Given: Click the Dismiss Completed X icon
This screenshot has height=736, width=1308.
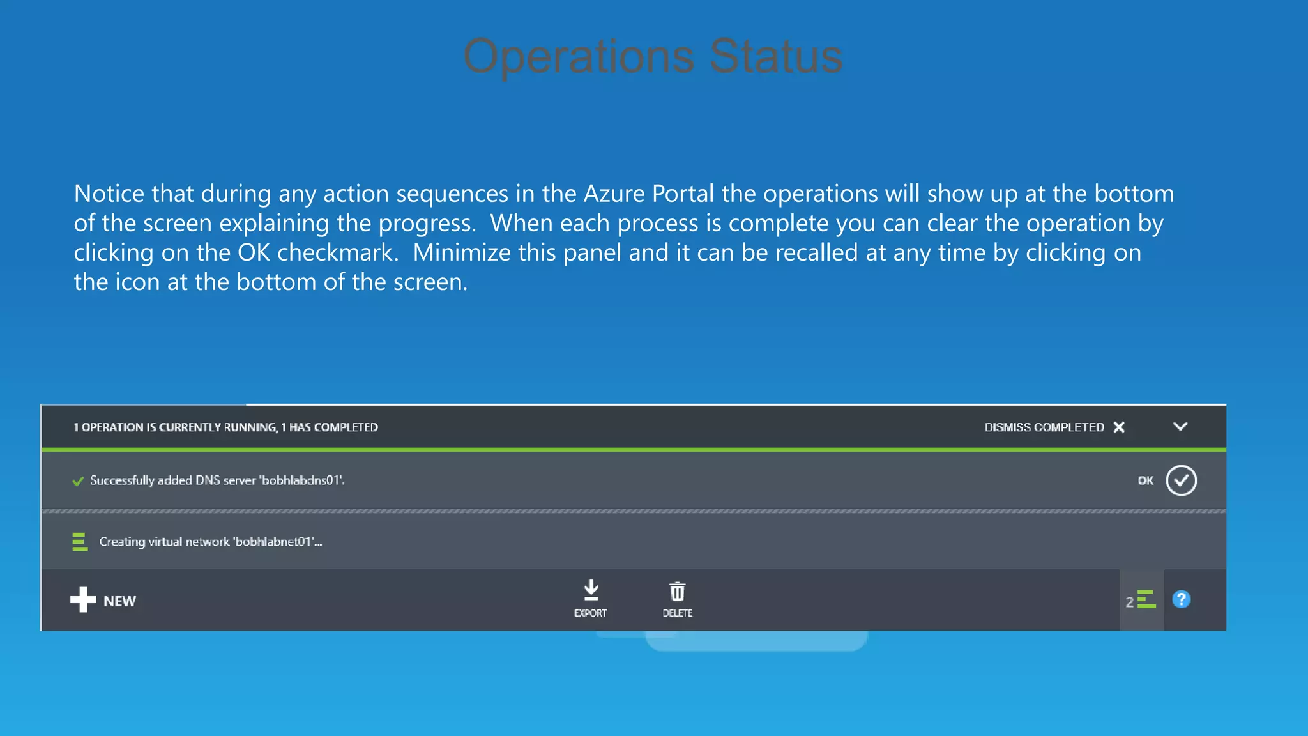Looking at the screenshot, I should [x=1119, y=427].
